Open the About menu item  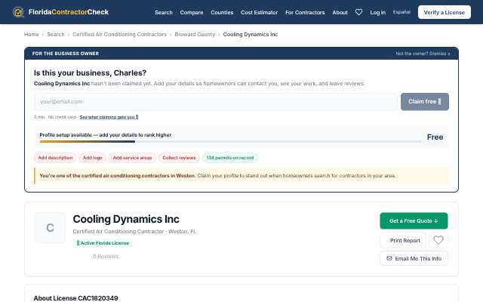[x=340, y=12]
